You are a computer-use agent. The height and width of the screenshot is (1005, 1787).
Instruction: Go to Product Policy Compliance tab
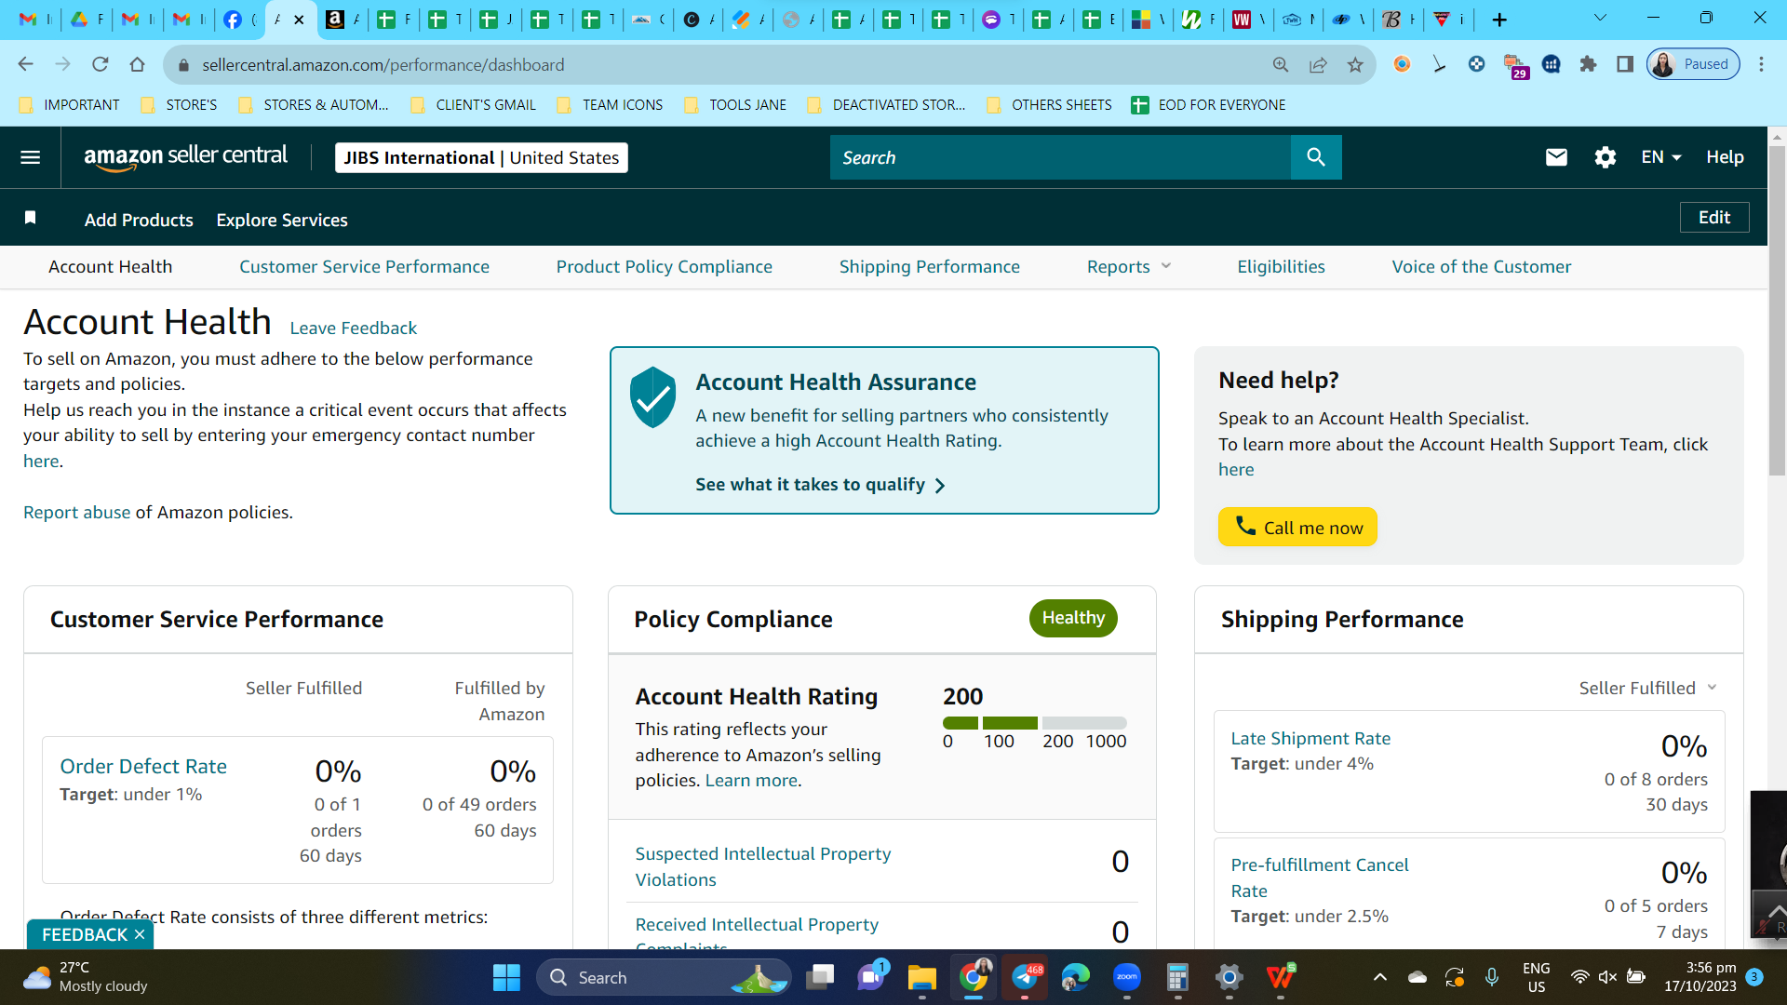click(x=665, y=267)
